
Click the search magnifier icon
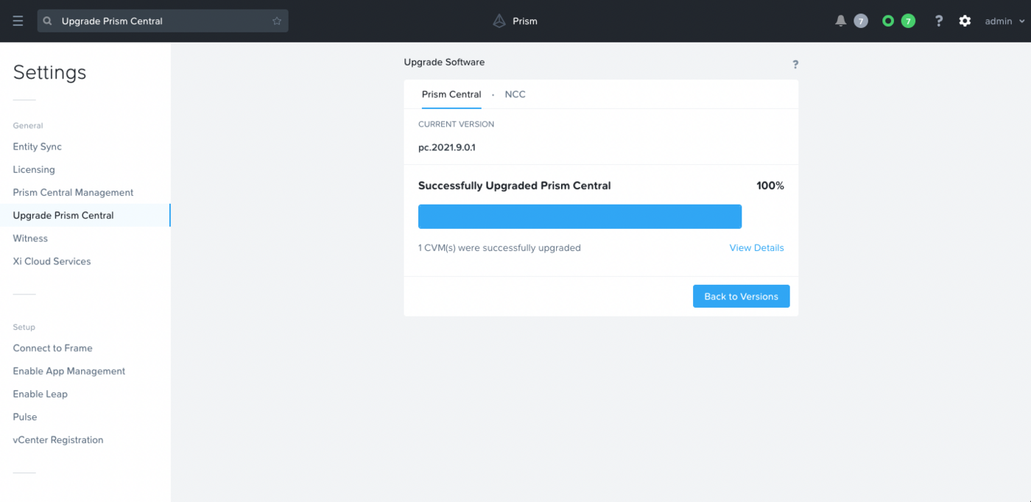pos(48,21)
